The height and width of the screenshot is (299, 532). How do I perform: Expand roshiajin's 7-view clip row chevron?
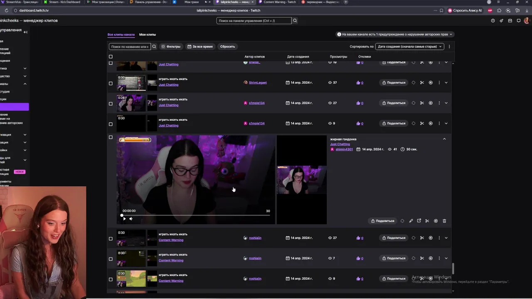pyautogui.click(x=446, y=258)
